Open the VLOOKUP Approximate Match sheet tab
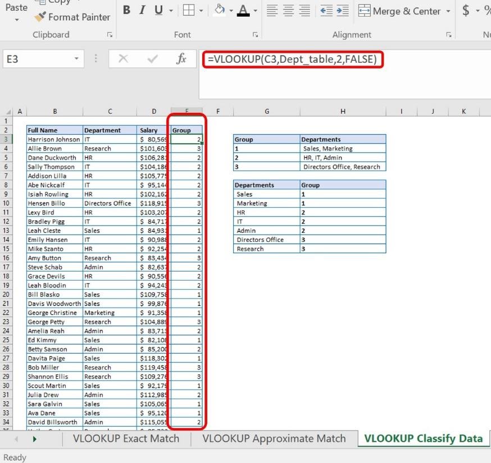Image resolution: width=491 pixels, height=463 pixels. pyautogui.click(x=274, y=438)
